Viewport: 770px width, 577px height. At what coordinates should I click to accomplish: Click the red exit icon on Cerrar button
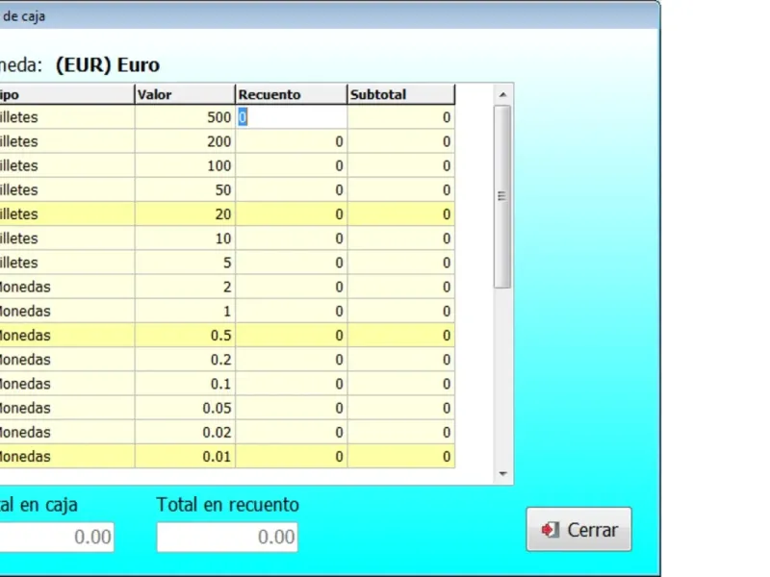point(550,530)
